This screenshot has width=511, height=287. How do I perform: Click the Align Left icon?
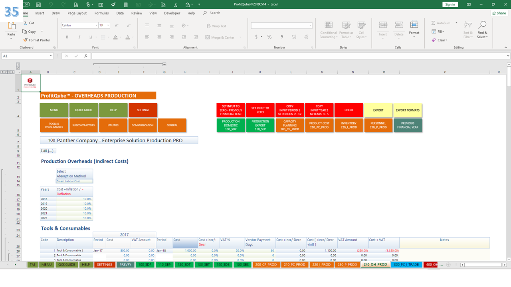point(147,37)
